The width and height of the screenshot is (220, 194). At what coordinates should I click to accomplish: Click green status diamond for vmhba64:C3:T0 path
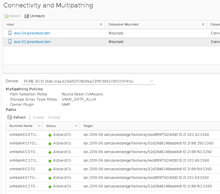(x=50, y=170)
